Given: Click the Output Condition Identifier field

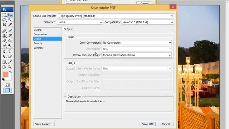Looking at the screenshot, I should tap(137, 81).
